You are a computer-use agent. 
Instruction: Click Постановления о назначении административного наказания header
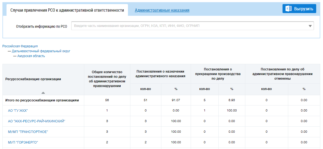click(160, 74)
